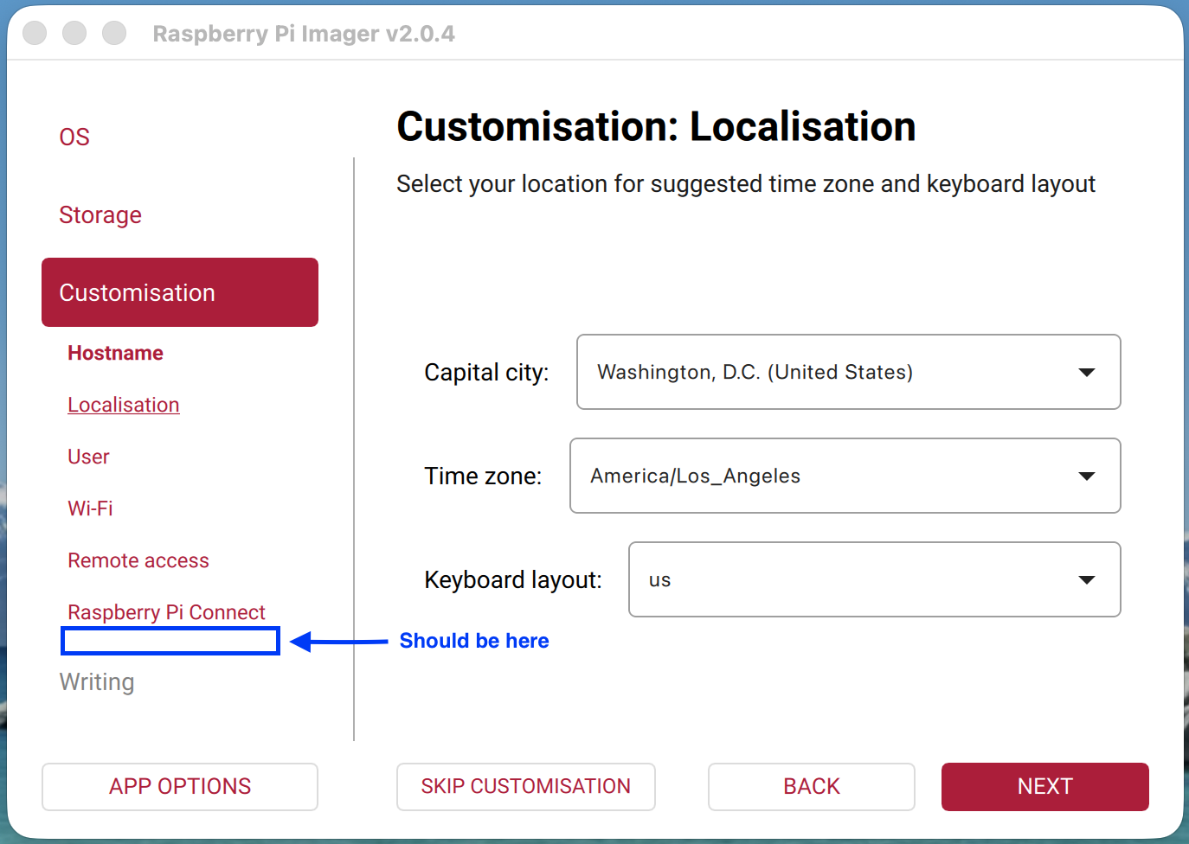Click the Capital city dropdown arrow
This screenshot has height=844, width=1189.
(x=1086, y=372)
